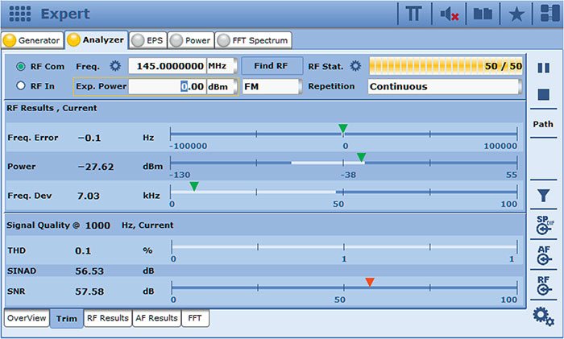This screenshot has height=339, width=564.
Task: Click the Exp. Power input field
Action: 167,86
